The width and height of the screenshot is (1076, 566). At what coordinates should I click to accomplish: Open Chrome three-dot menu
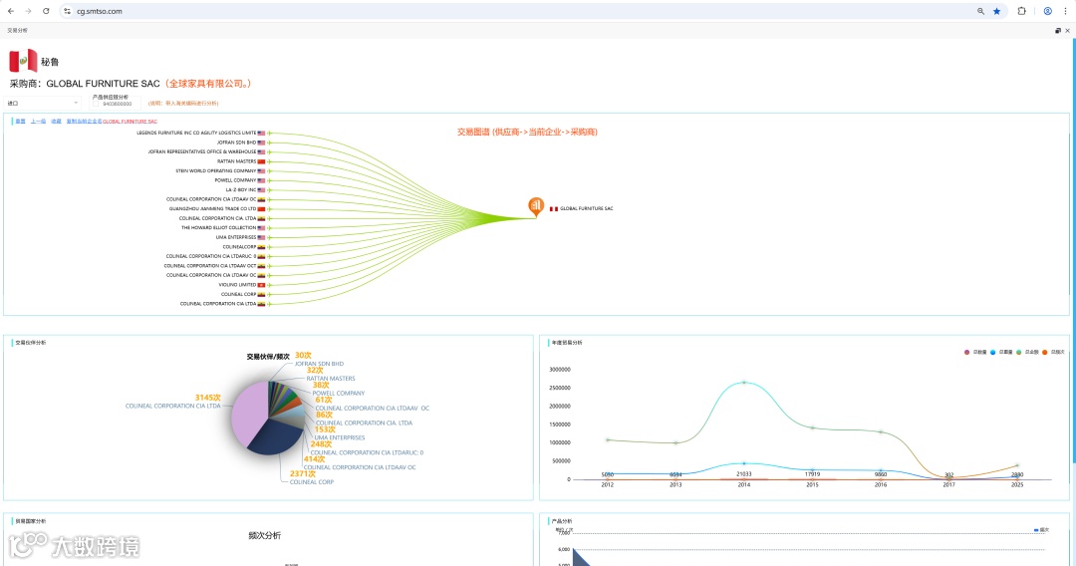point(1066,11)
